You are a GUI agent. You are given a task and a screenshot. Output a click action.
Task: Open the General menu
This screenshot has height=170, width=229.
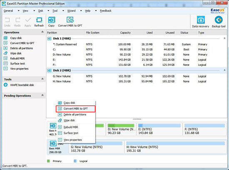[x=8, y=11]
